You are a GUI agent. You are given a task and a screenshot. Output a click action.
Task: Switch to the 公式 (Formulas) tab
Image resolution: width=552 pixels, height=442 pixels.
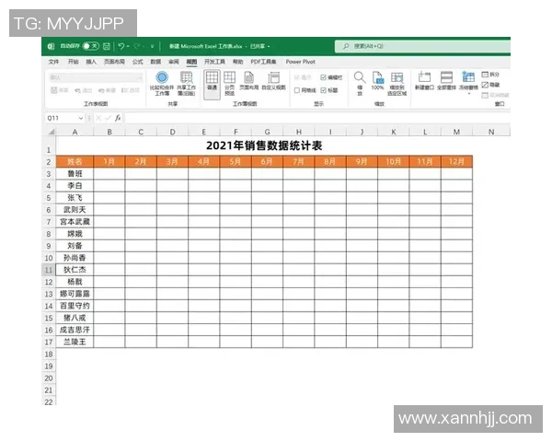138,62
